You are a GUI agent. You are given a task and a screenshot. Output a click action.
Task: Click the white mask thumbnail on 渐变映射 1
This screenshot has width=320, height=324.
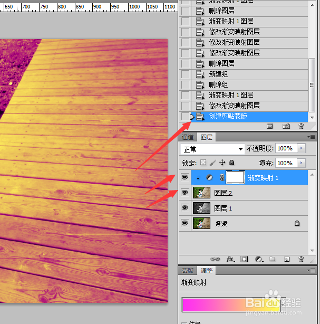tap(235, 177)
